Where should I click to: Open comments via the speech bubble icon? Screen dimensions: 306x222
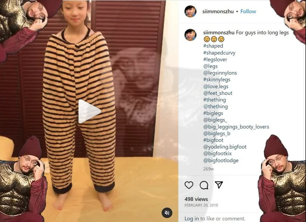coord(204,185)
